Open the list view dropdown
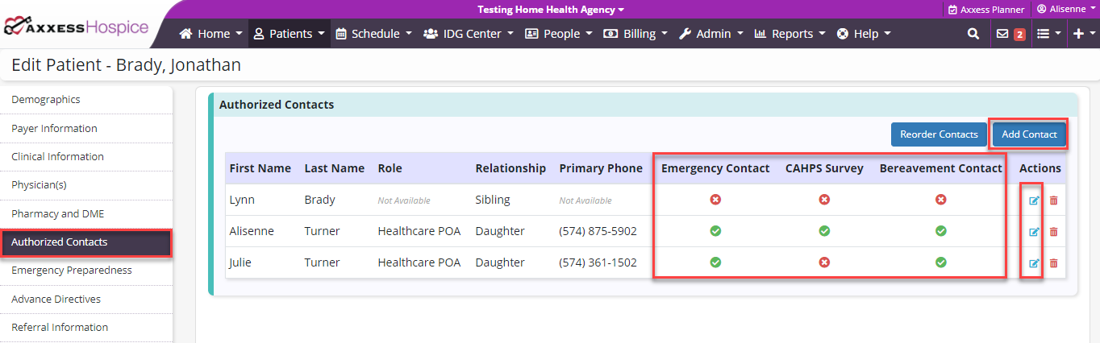1100x343 pixels. [1048, 34]
